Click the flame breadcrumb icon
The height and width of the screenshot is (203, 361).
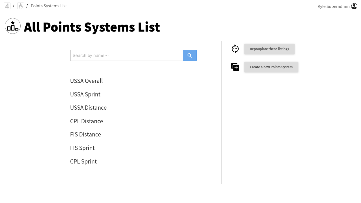(x=21, y=6)
